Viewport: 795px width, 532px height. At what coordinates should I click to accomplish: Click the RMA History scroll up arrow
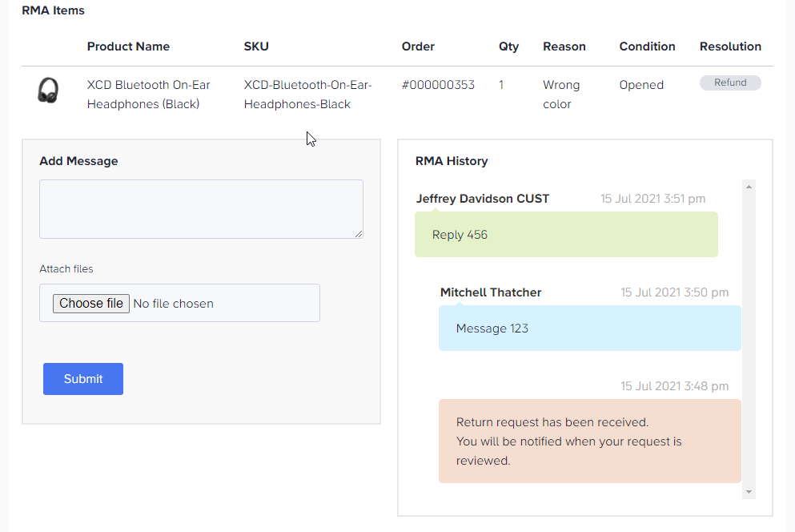[x=749, y=187]
